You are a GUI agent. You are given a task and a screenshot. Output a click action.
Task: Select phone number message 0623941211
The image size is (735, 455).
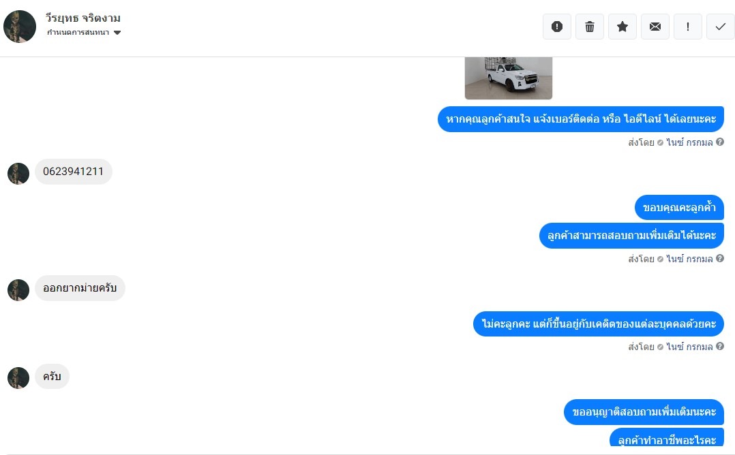[74, 172]
